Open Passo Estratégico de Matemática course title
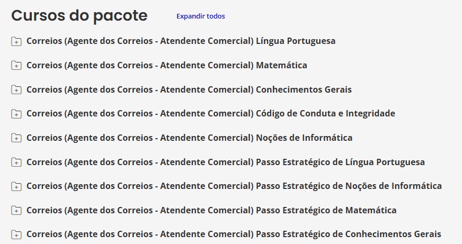The width and height of the screenshot is (462, 244). click(211, 211)
